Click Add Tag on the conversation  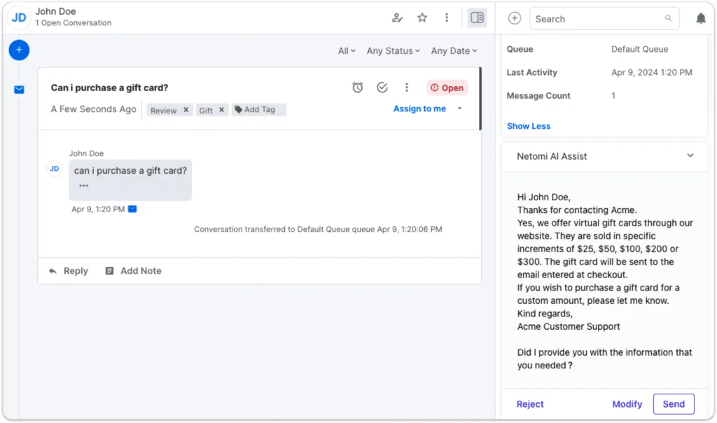[x=258, y=110]
